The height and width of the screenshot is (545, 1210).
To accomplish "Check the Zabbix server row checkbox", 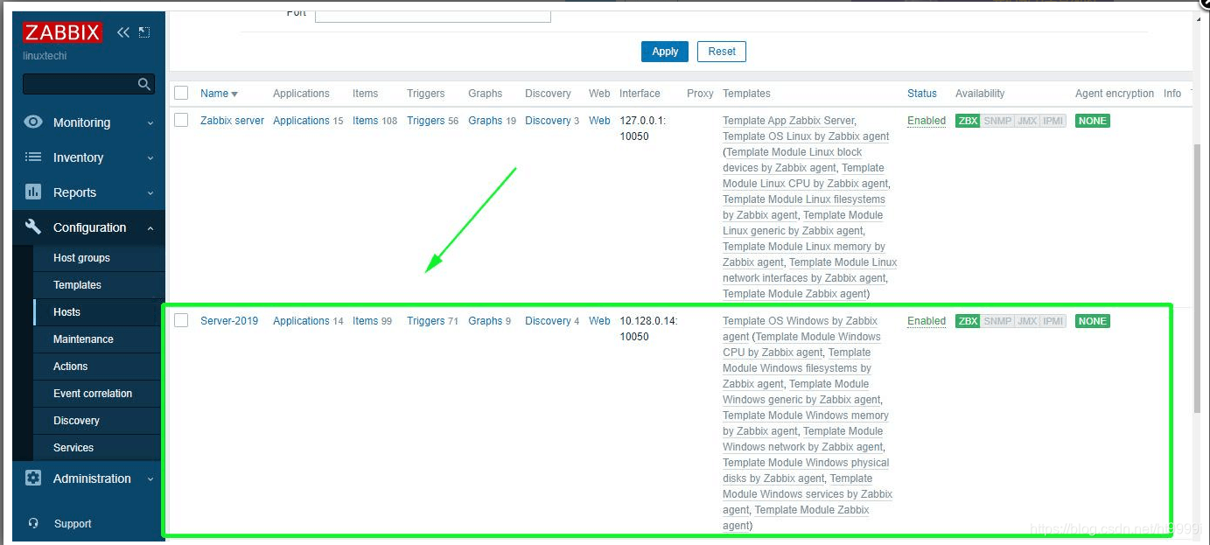I will click(181, 120).
